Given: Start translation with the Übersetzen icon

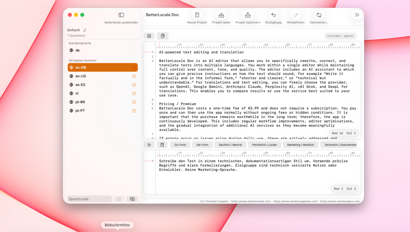Looking at the screenshot, I should point(319,15).
